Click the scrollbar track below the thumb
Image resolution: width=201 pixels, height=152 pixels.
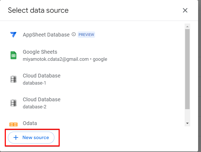click(187, 115)
